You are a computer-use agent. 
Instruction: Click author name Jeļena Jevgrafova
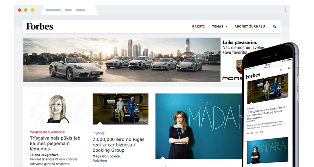pyautogui.click(x=44, y=155)
